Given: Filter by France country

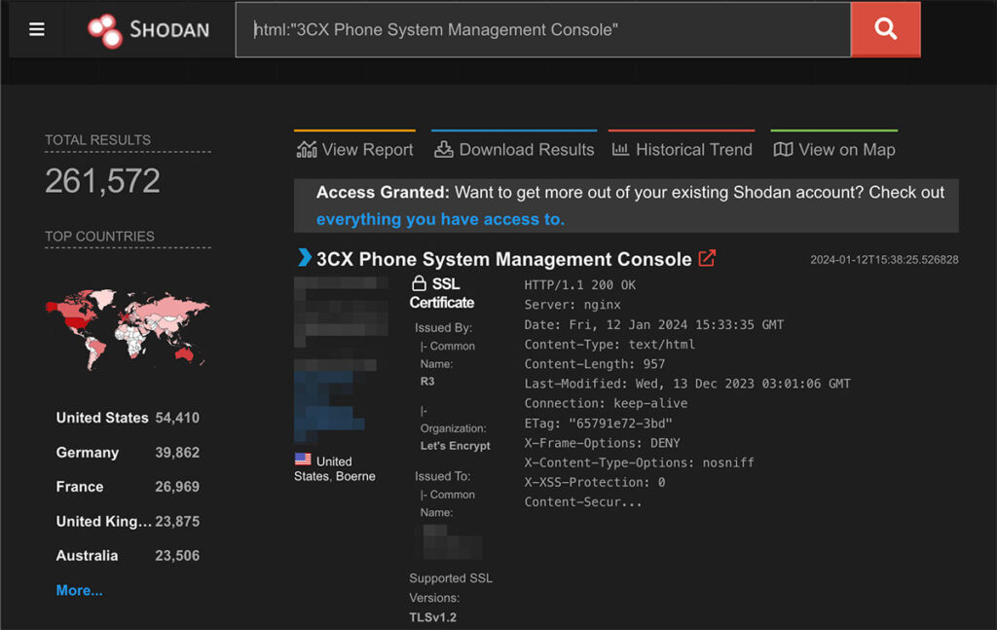Looking at the screenshot, I should [x=80, y=487].
